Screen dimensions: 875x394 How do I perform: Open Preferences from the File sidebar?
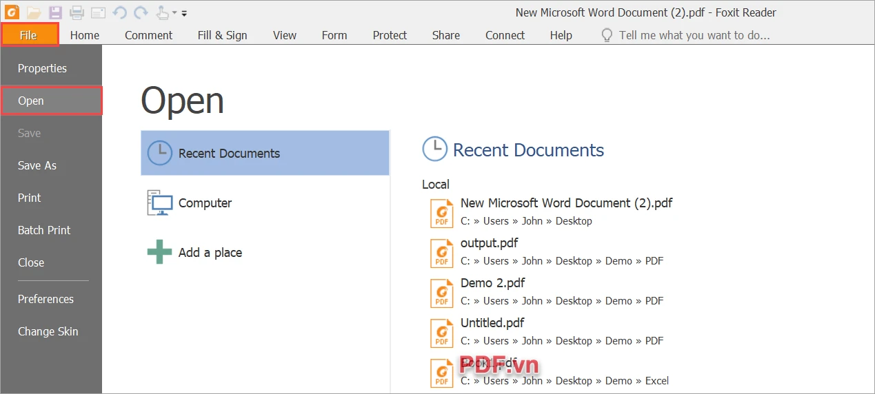pos(51,299)
